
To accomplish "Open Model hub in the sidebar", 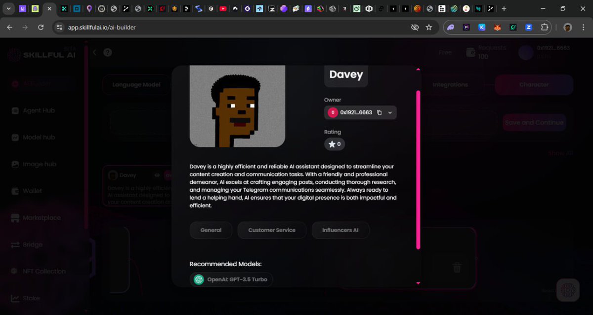I will (33, 137).
